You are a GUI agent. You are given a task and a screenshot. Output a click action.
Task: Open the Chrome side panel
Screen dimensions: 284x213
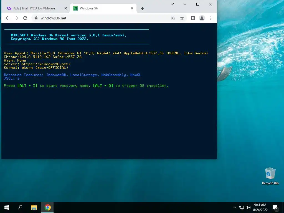(193, 18)
